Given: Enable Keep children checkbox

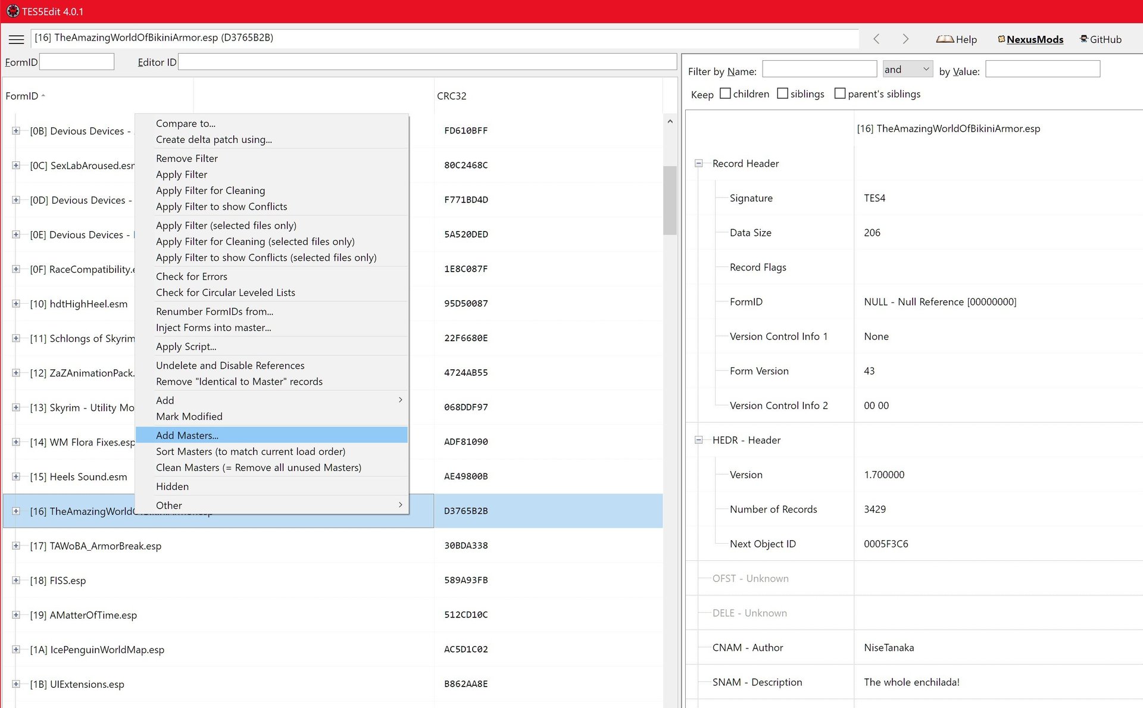Looking at the screenshot, I should 725,93.
